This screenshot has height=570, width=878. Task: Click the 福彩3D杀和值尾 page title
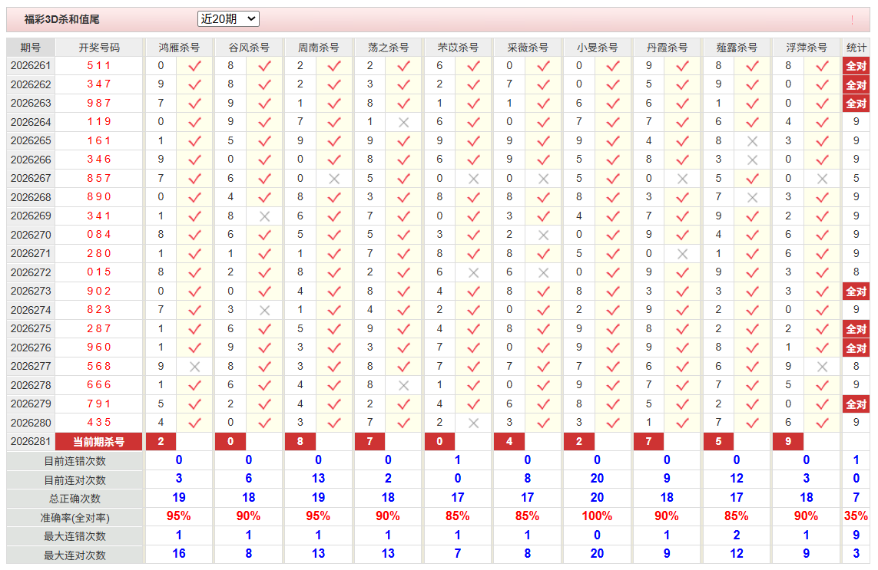(61, 20)
